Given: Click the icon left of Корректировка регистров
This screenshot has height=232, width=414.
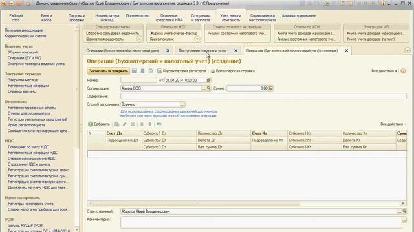Looking at the screenshot, I should pyautogui.click(x=160, y=71).
